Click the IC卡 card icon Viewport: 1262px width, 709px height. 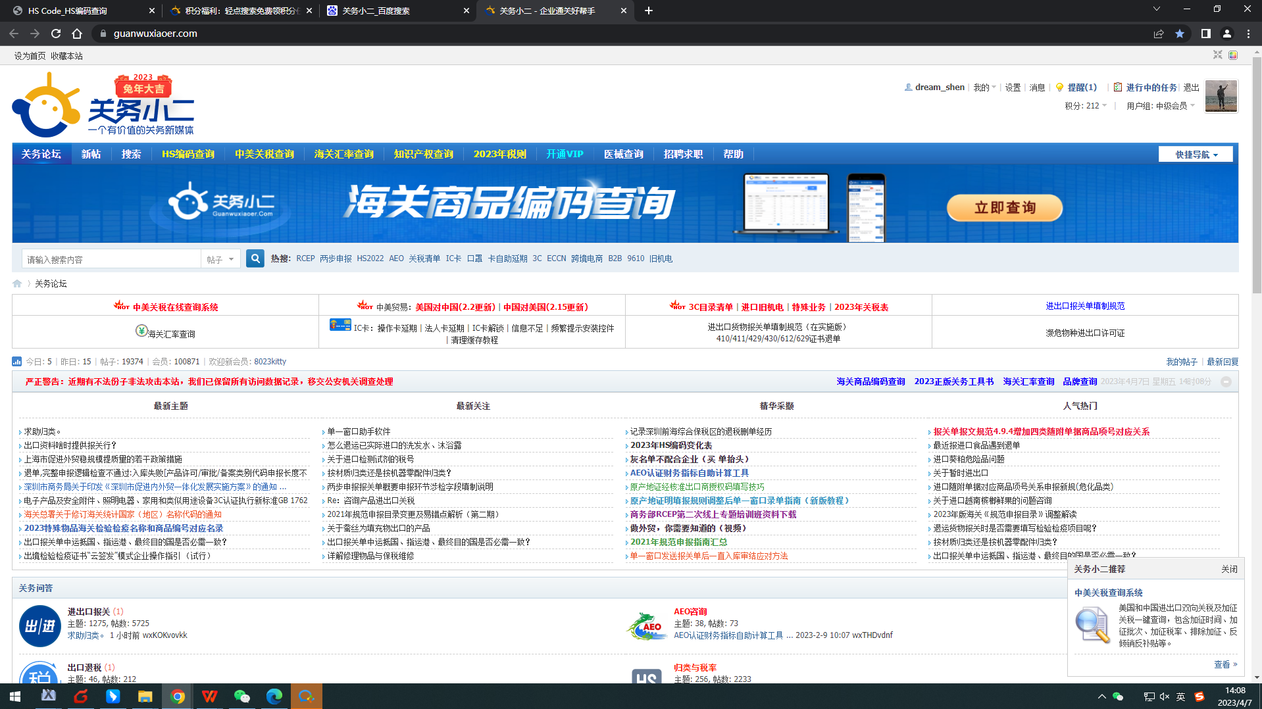coord(340,325)
